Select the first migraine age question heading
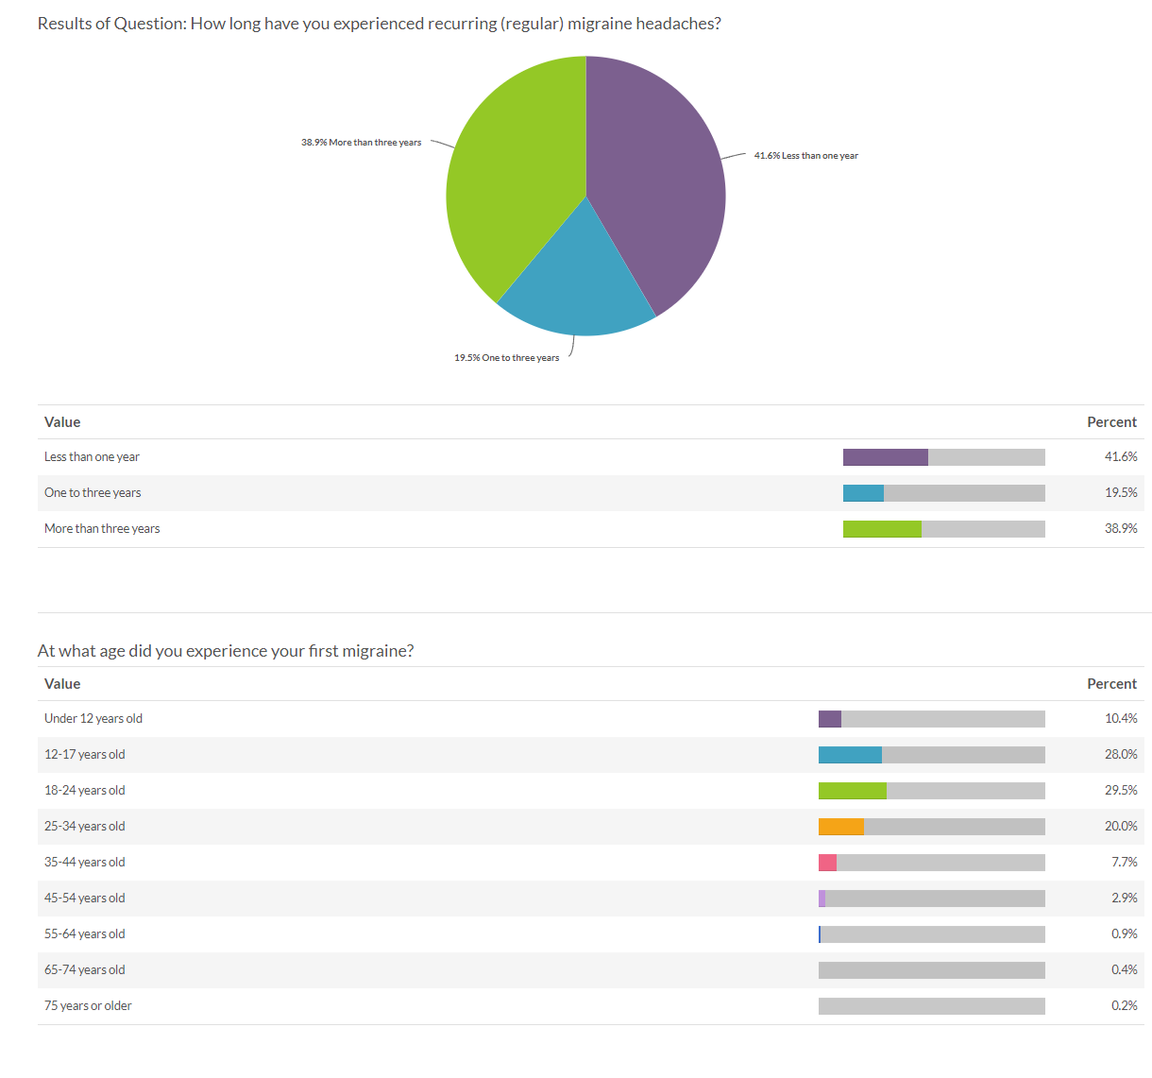1152x1078 pixels. 227,650
